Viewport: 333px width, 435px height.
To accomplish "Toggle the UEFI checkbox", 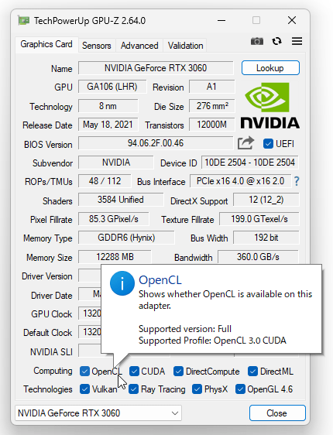I will tap(268, 144).
